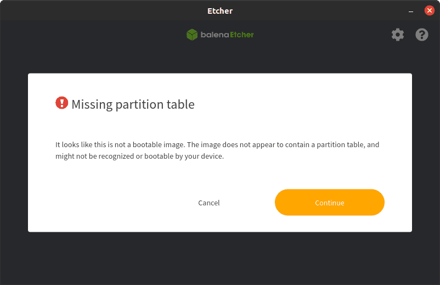The height and width of the screenshot is (285, 440).
Task: Close the Etcher window
Action: (x=429, y=10)
